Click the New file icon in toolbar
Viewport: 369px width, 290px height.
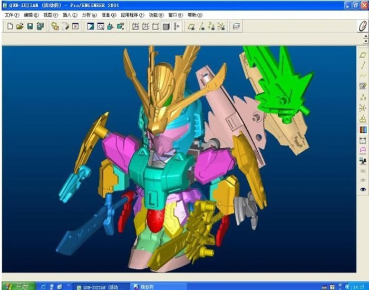10,26
